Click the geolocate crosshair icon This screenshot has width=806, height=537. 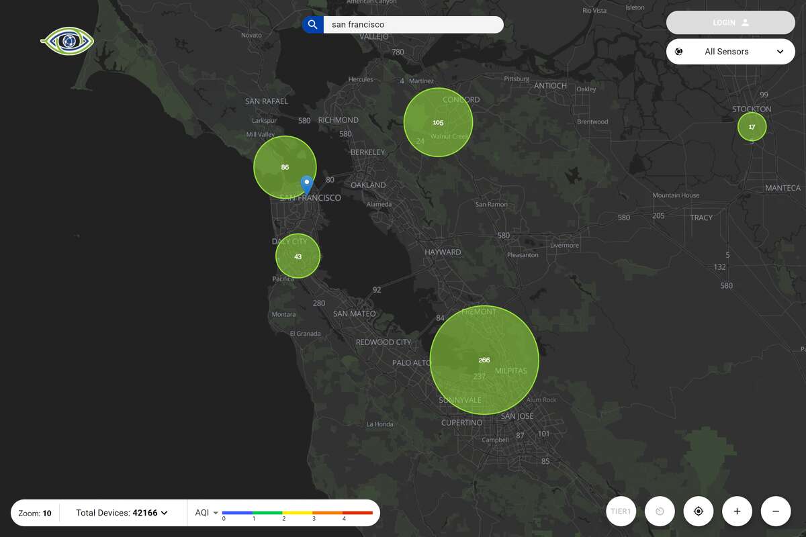tap(699, 511)
